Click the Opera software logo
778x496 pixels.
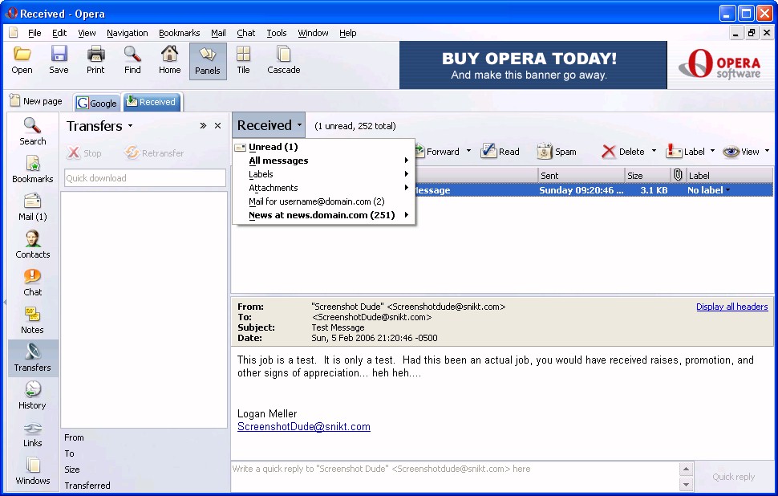720,65
